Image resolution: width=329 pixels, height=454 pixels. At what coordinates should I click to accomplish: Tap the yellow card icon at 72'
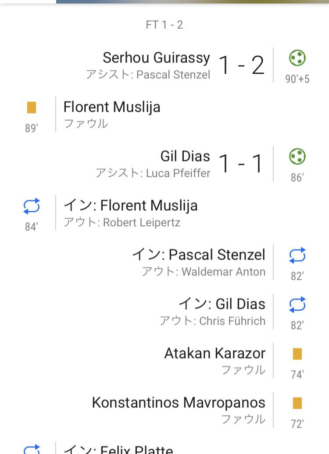point(297,403)
